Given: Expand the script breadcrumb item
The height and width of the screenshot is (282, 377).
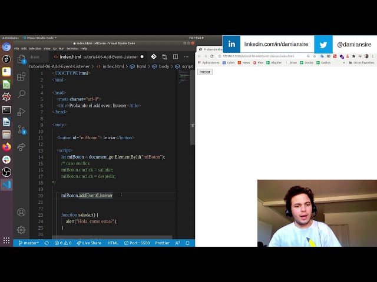Looking at the screenshot, I should click(x=184, y=66).
